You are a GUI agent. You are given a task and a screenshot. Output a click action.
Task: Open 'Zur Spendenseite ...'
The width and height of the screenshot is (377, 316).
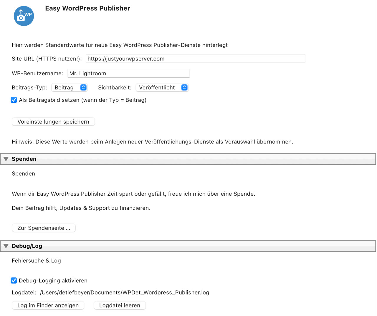(44, 228)
